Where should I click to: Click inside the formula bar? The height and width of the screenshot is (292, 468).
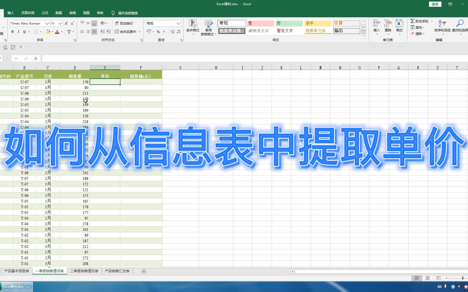pyautogui.click(x=255, y=58)
